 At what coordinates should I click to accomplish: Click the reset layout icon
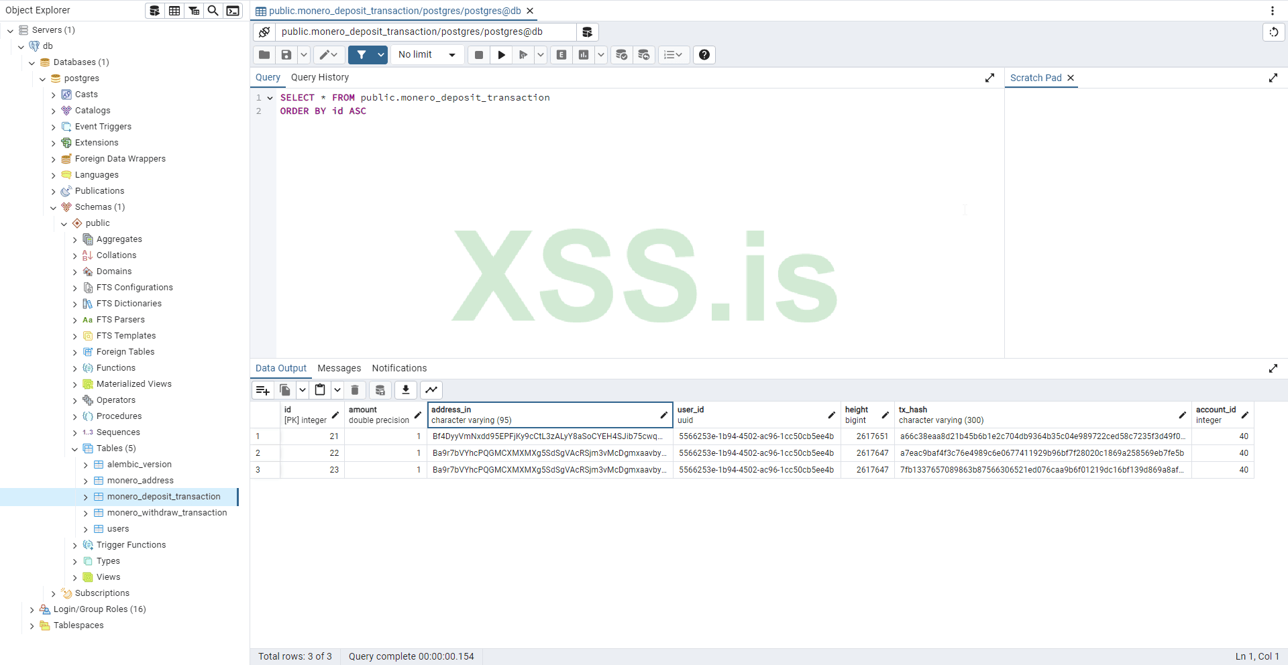1274,32
